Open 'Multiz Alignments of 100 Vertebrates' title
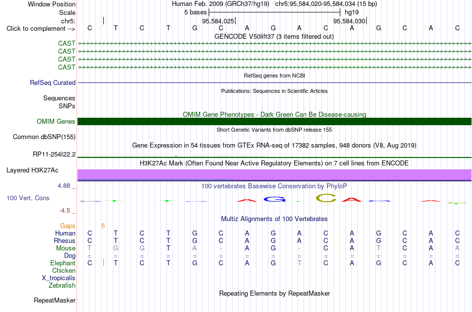The width and height of the screenshot is (472, 312). tap(274, 219)
